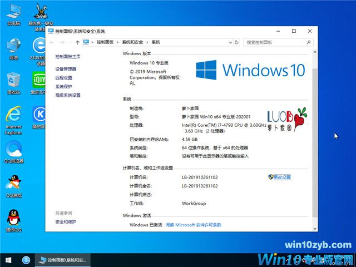Open the Recycle Bin desktop icon
Viewport: 356px width, 267px height.
13,83
